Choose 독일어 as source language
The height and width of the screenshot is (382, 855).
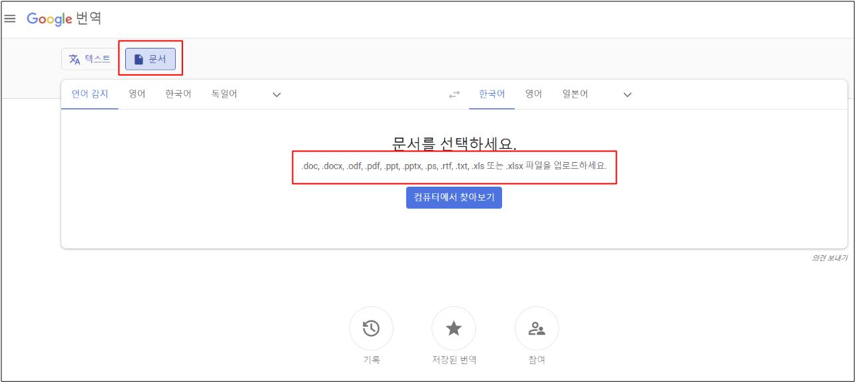coord(224,94)
